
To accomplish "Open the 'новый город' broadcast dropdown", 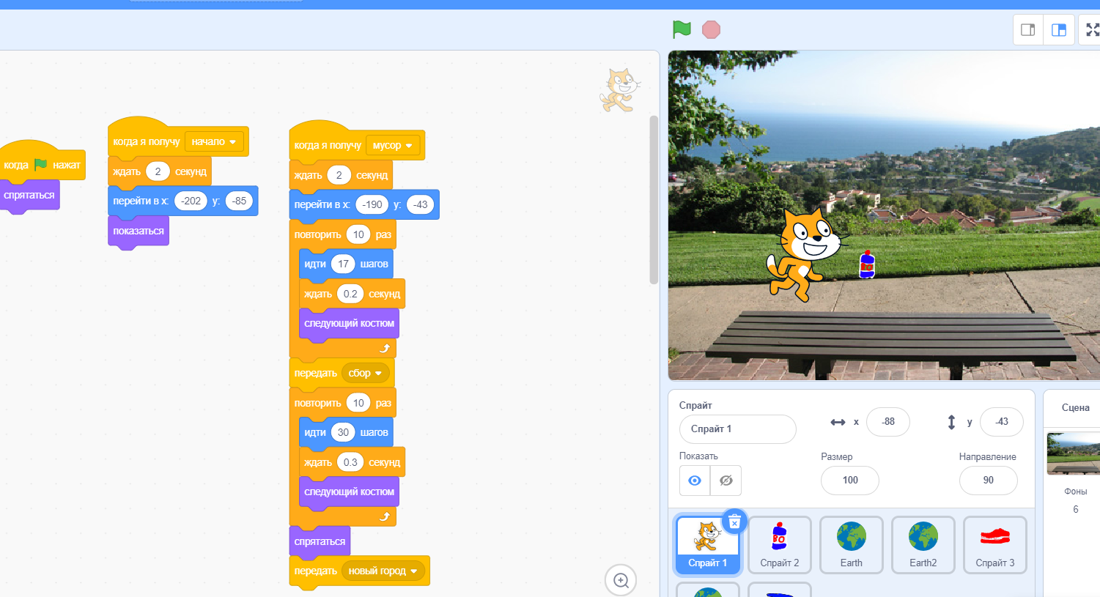I will click(383, 571).
